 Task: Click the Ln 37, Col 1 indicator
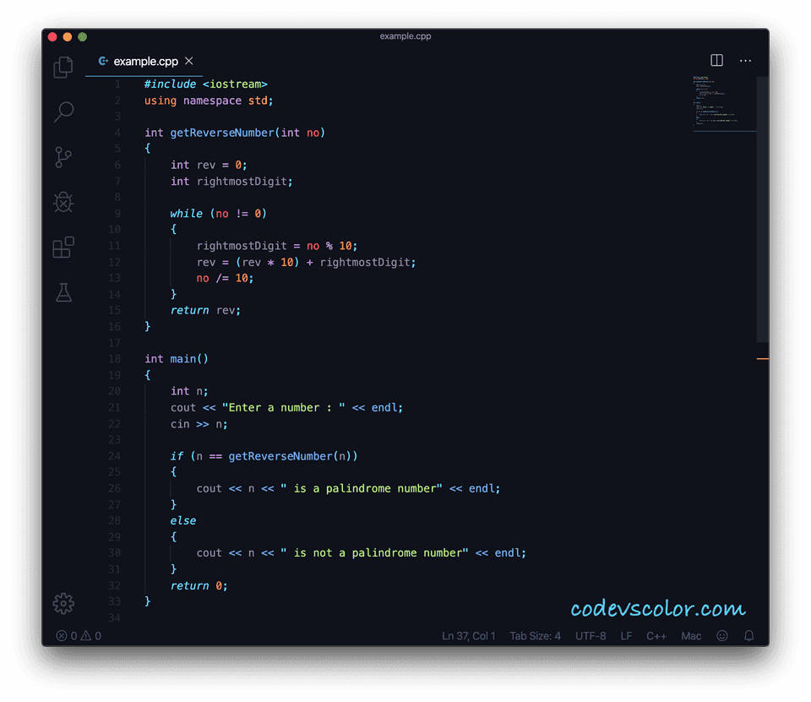tap(468, 636)
